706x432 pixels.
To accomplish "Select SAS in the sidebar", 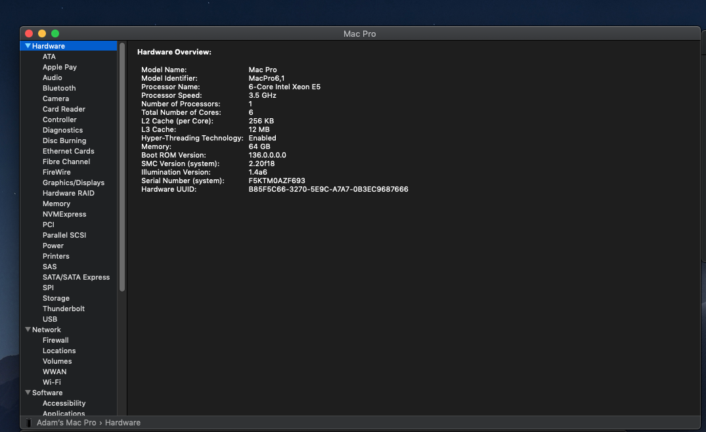I will tap(49, 267).
